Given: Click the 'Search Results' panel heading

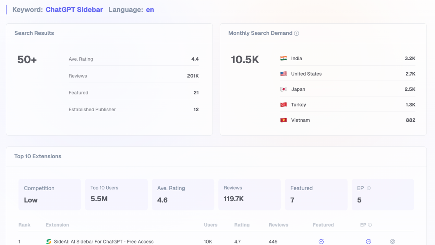Looking at the screenshot, I should click(34, 33).
